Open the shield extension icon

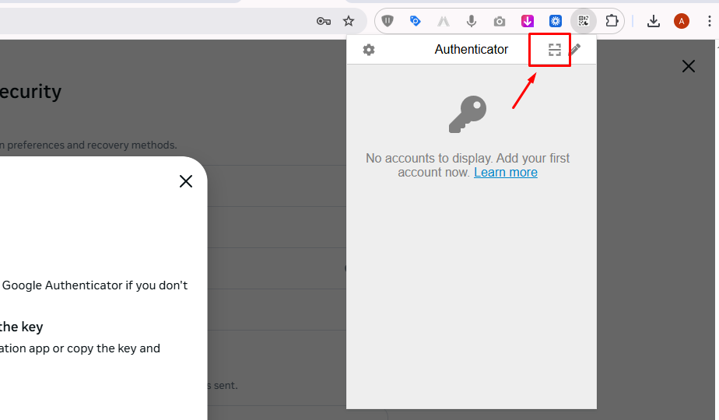point(388,21)
